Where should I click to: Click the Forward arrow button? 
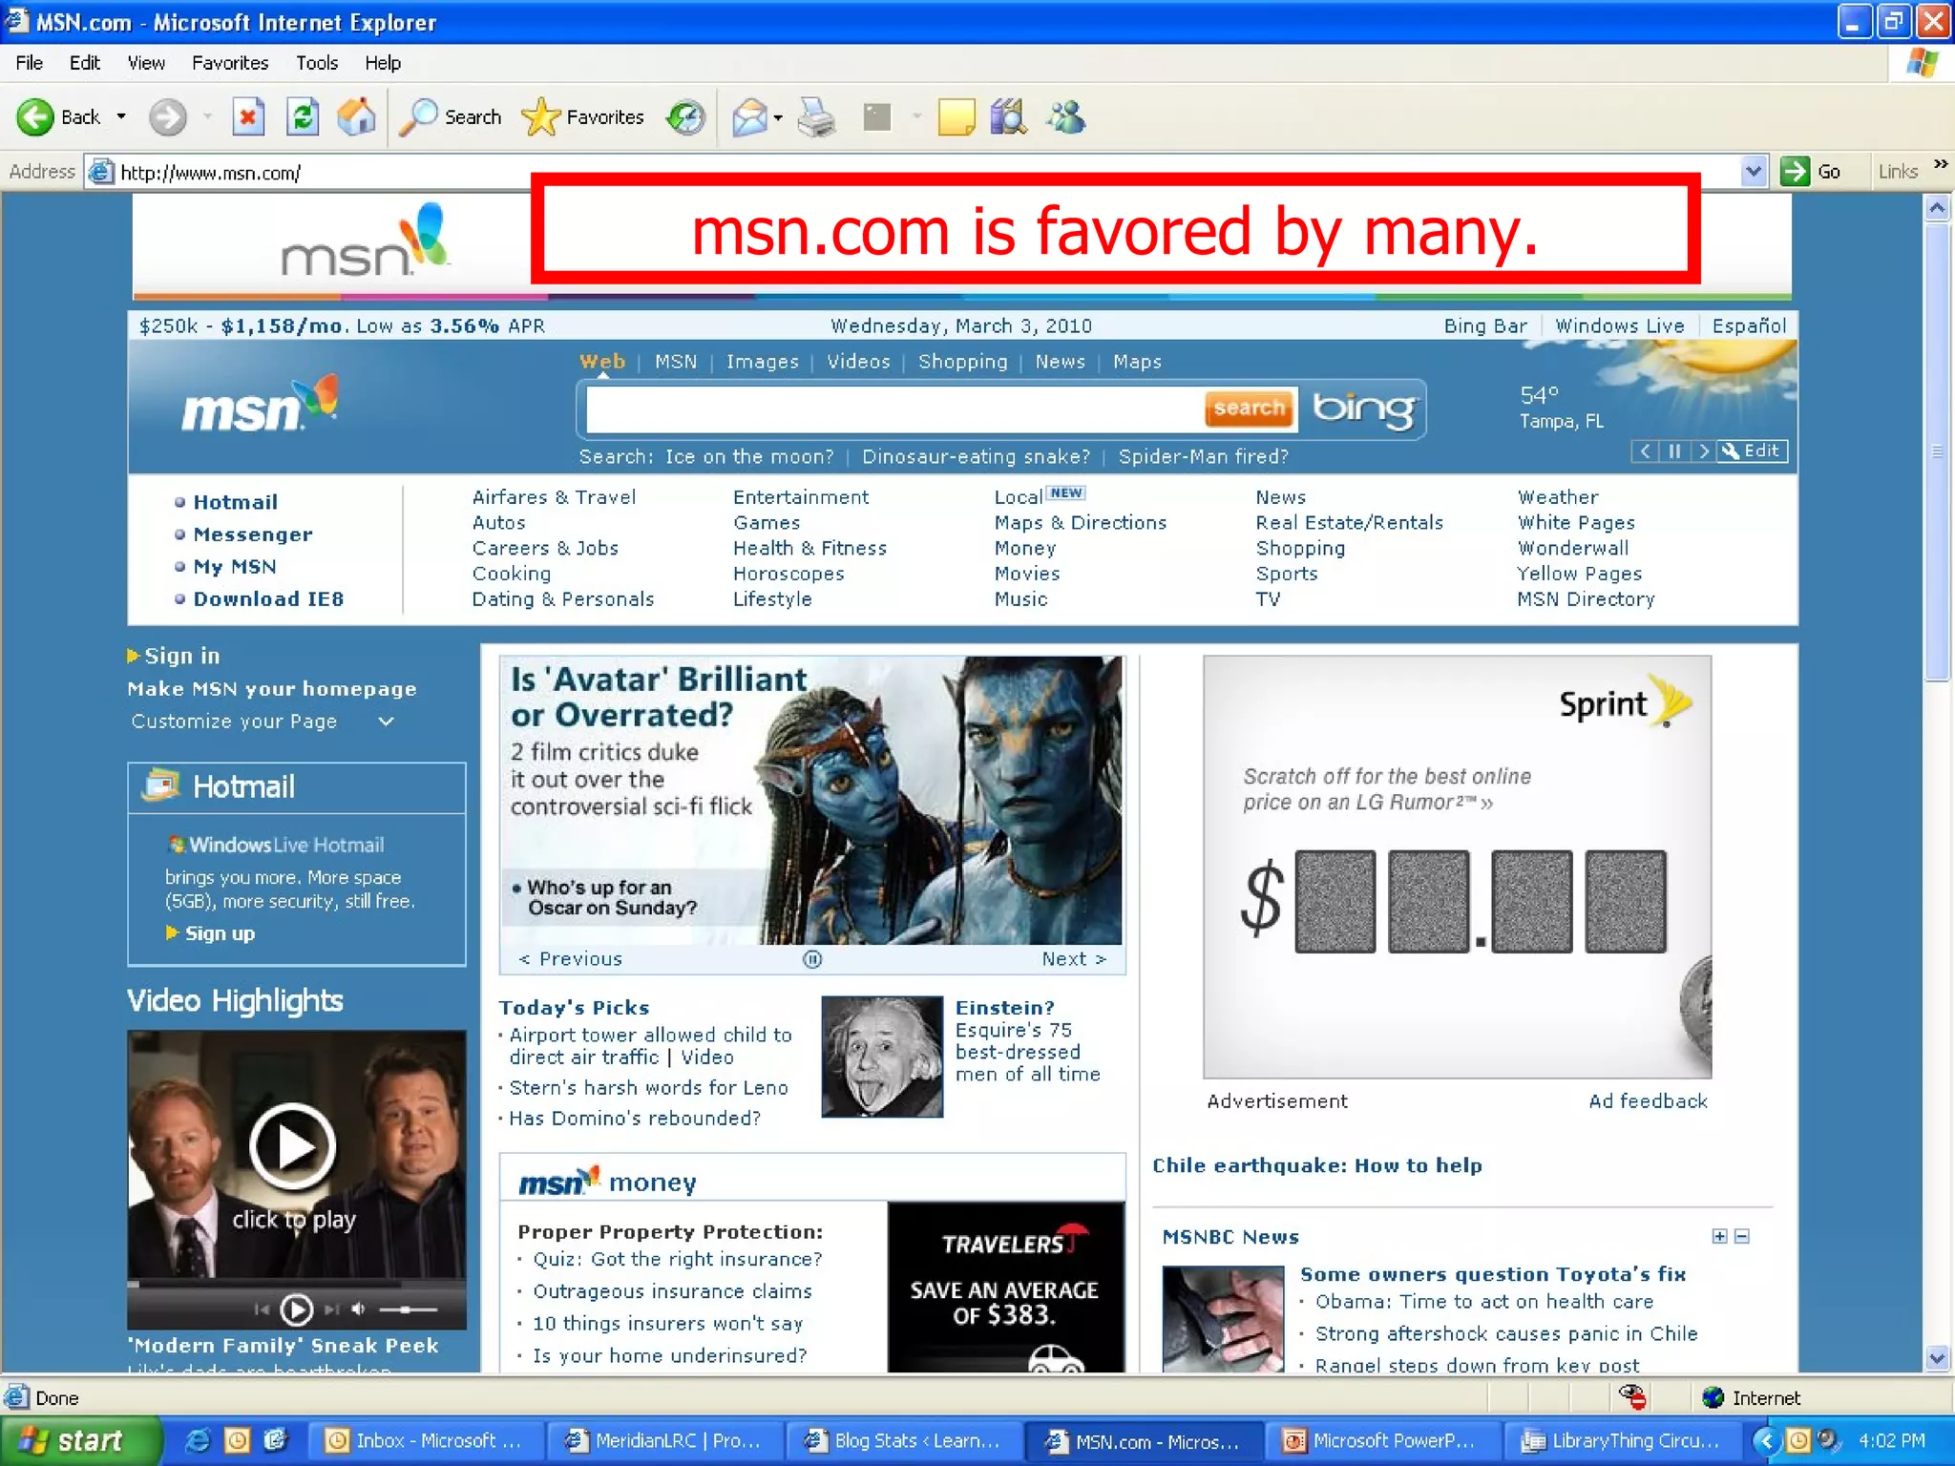[168, 117]
